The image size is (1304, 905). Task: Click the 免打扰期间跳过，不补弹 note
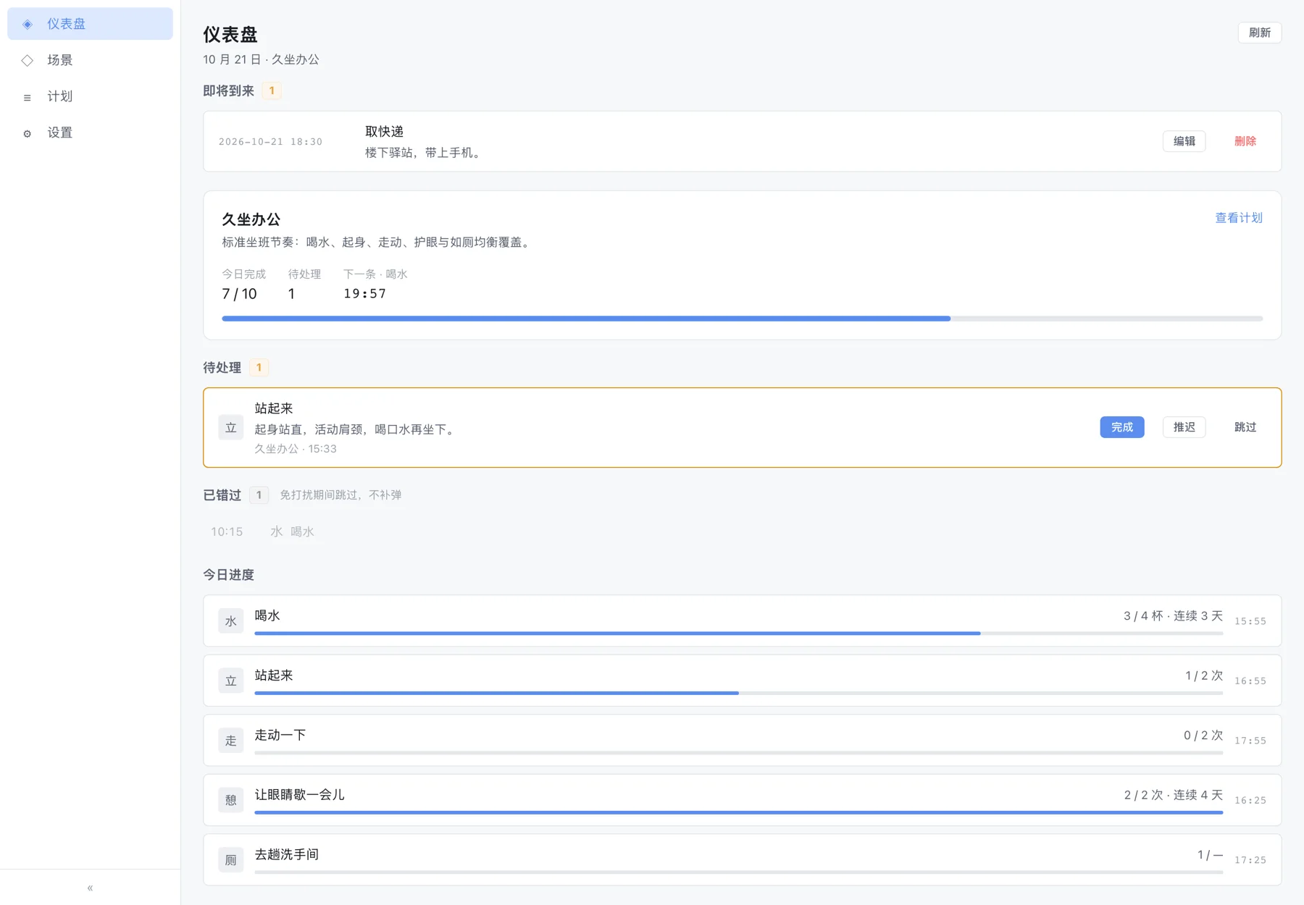340,495
